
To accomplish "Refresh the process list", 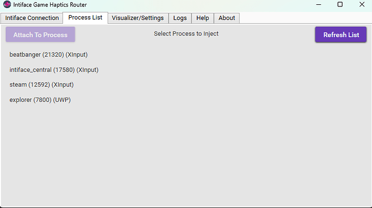I will [x=341, y=34].
